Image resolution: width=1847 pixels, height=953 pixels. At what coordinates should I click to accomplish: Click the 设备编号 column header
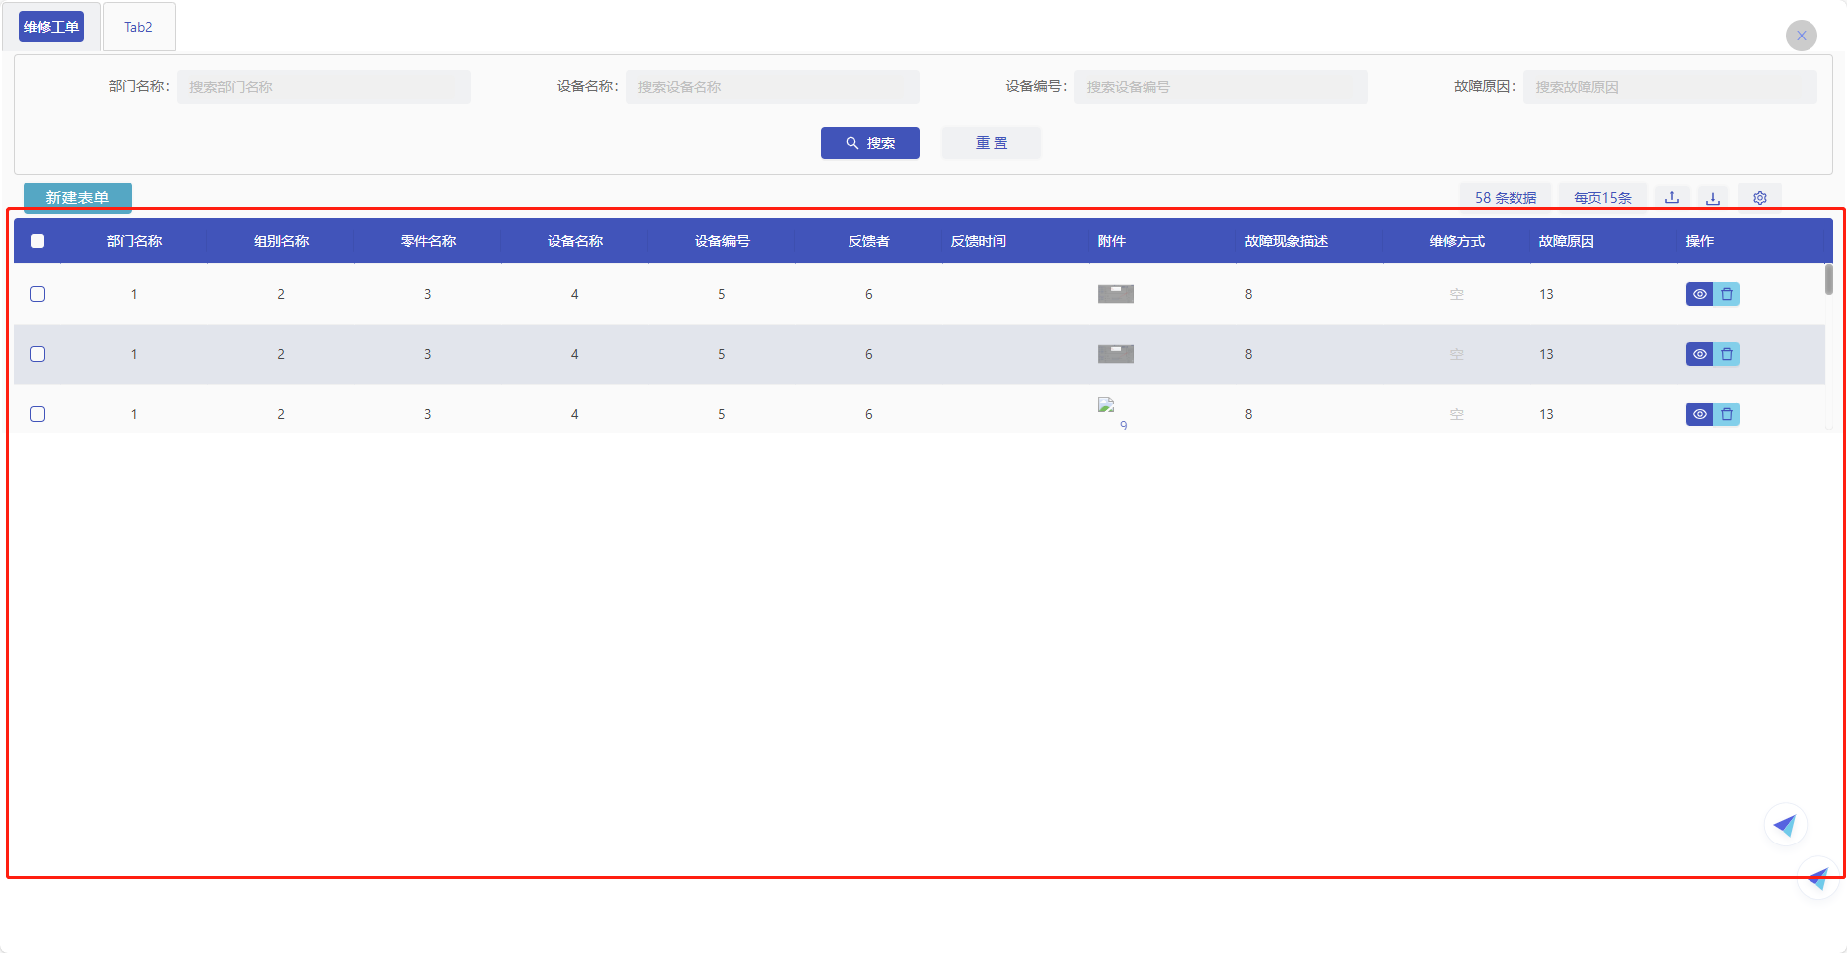[722, 241]
